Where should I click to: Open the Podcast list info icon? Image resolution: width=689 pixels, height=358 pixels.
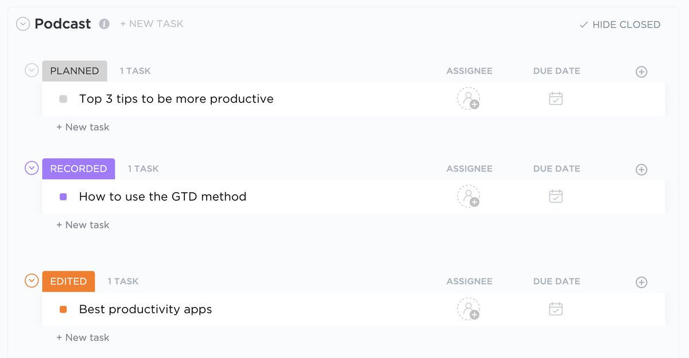[104, 24]
